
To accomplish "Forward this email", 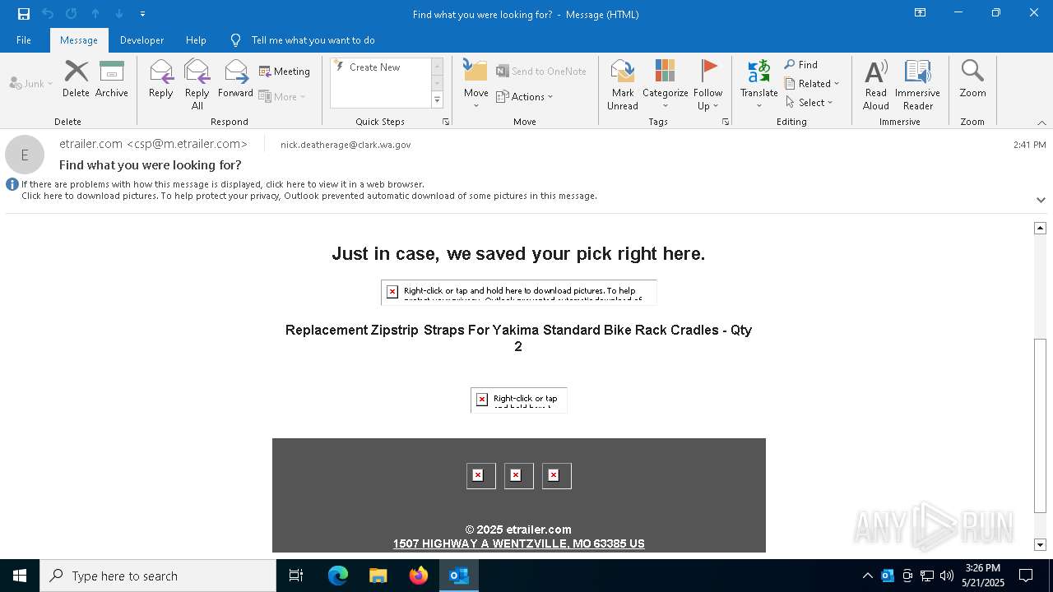I will pyautogui.click(x=235, y=79).
